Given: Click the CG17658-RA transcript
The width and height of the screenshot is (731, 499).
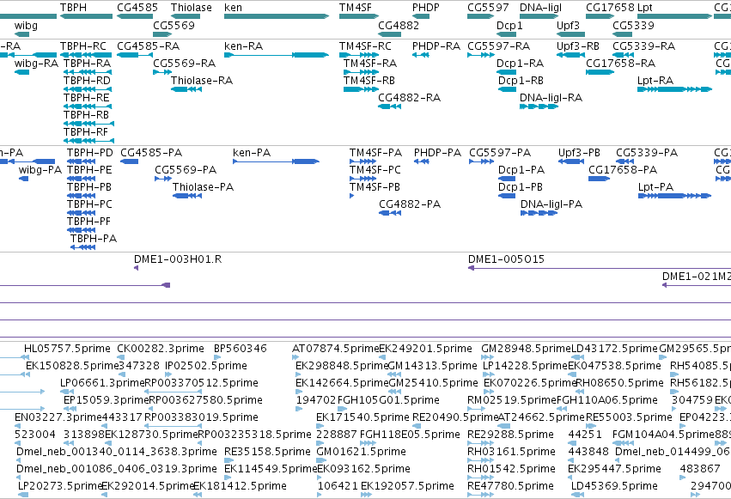Looking at the screenshot, I should pyautogui.click(x=600, y=72).
